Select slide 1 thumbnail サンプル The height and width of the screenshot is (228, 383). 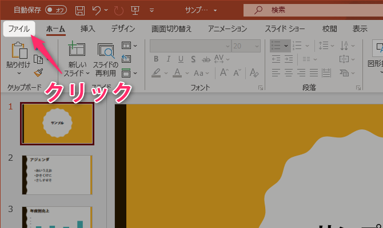click(57, 124)
